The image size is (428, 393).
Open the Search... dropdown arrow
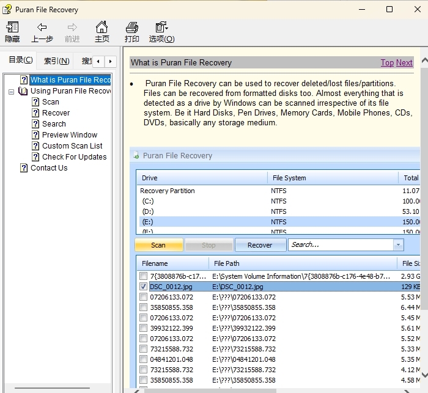pos(398,245)
